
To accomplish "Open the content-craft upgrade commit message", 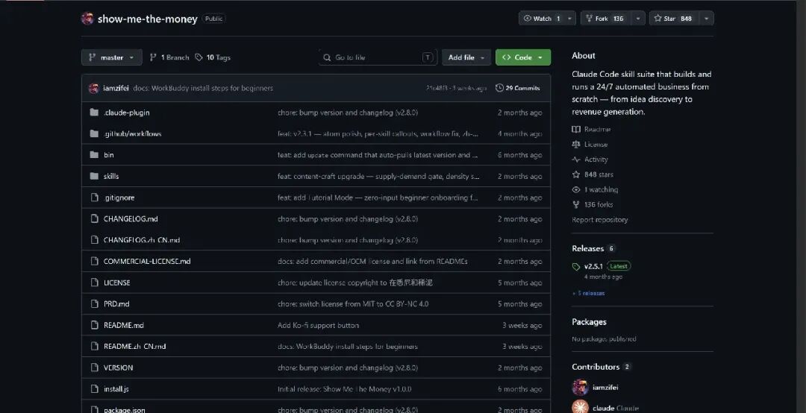I will [x=378, y=176].
